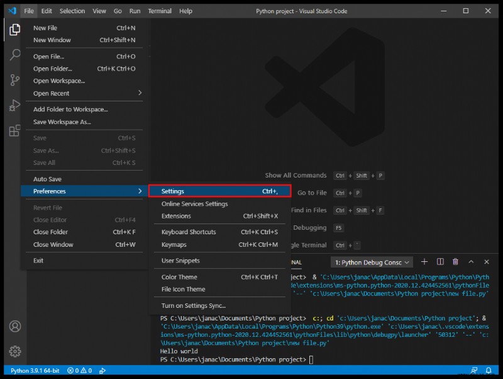Click the errors and warnings status indicator
503x379 pixels.
coord(80,370)
